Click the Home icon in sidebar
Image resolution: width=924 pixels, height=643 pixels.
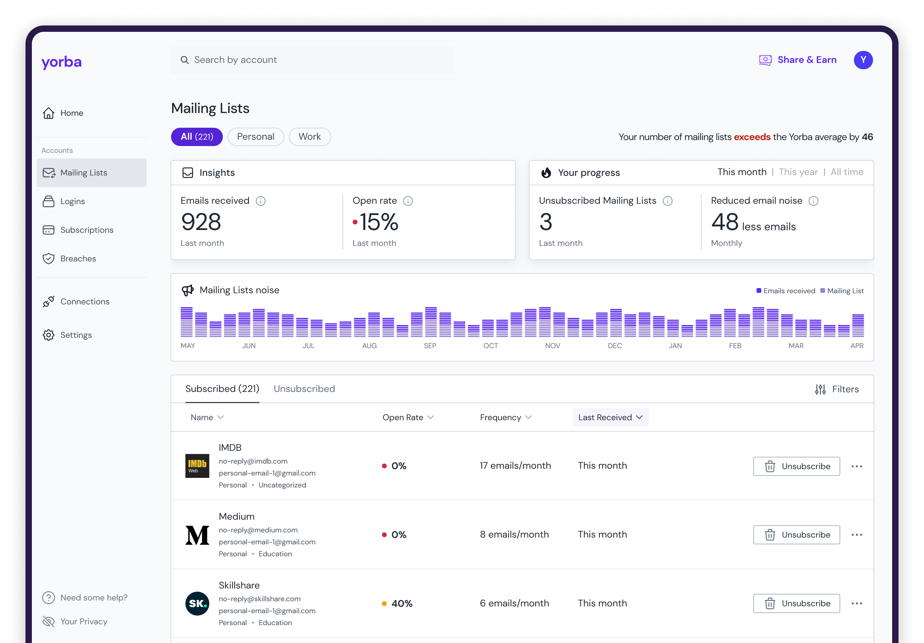click(48, 113)
